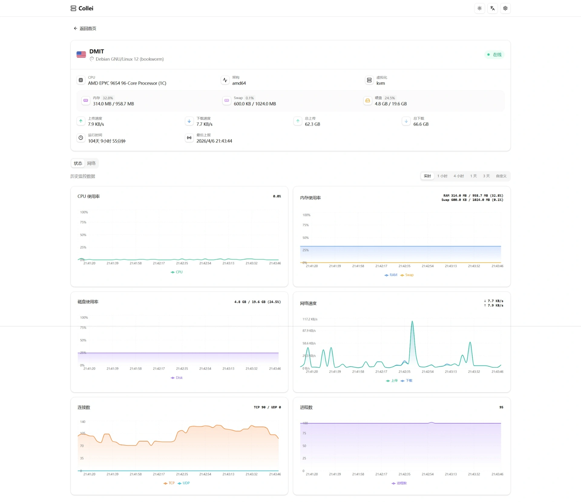Image resolution: width=581 pixels, height=502 pixels.
Task: Click the 返回首页 link
Action: 87,28
